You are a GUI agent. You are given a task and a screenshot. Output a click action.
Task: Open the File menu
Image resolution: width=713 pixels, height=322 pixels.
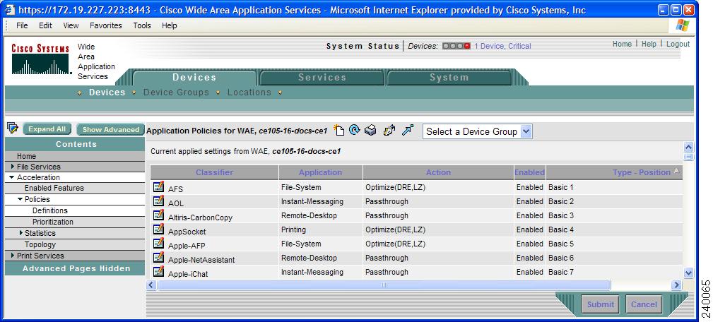22,25
